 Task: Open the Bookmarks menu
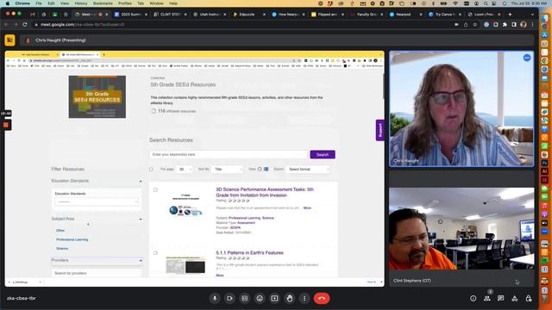tap(103, 3)
